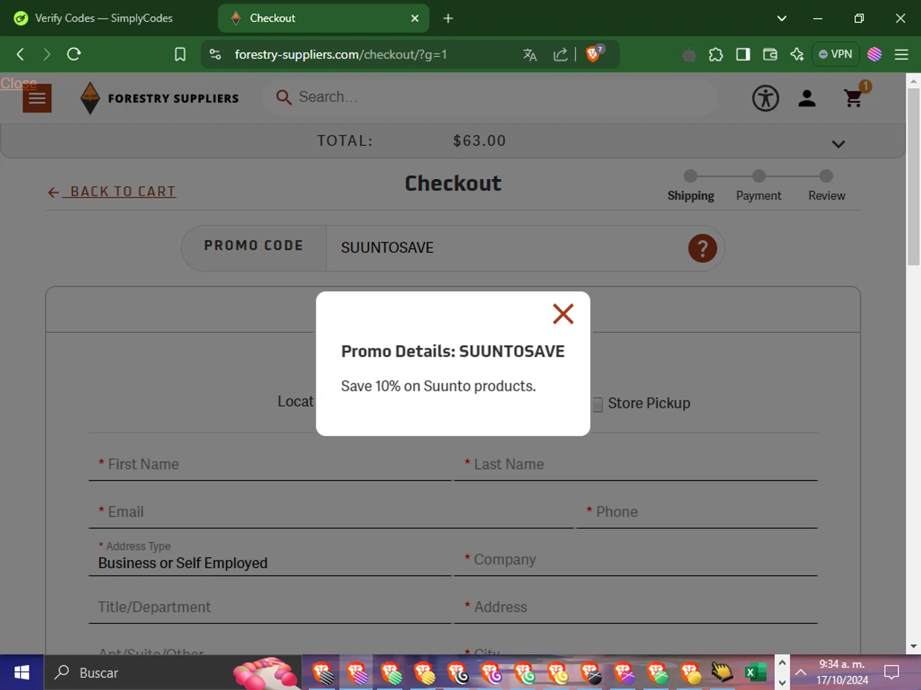Click the translate page icon

click(530, 55)
